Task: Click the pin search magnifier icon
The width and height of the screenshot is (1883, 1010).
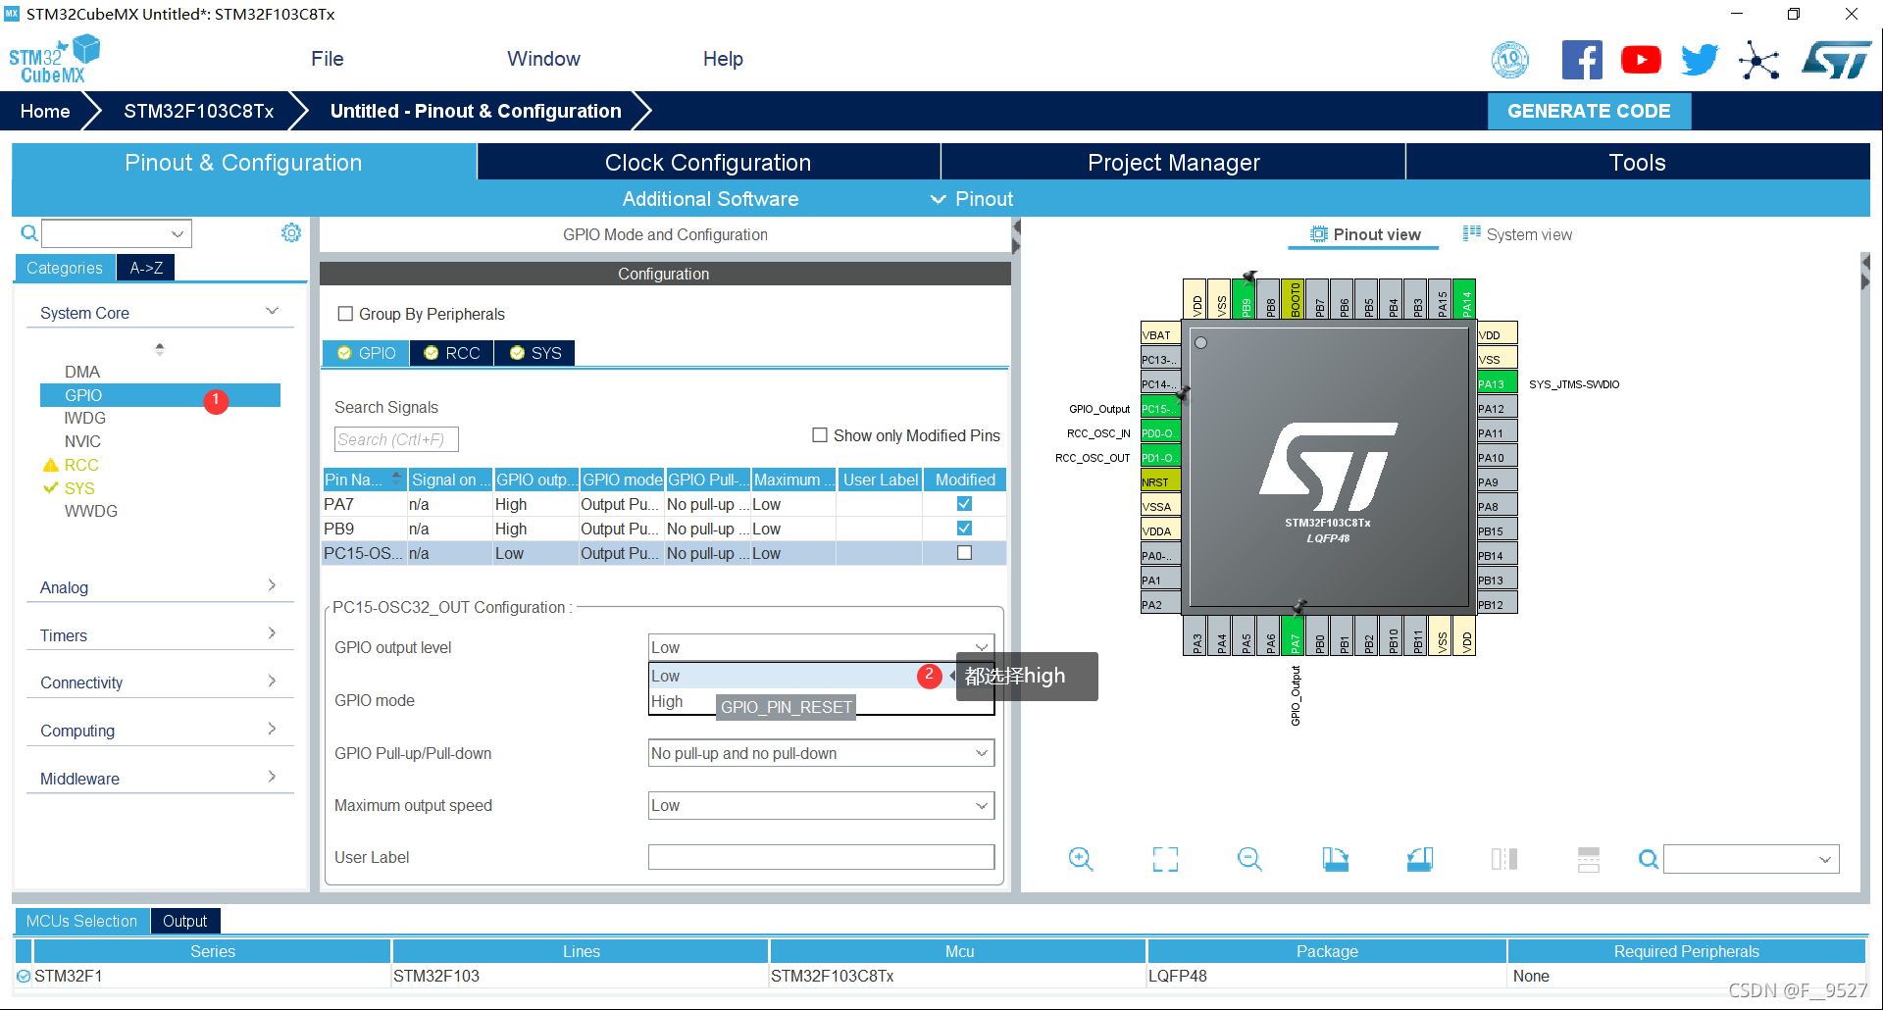Action: coord(1649,859)
